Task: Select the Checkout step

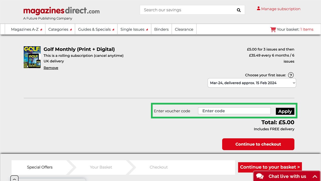Action: click(159, 167)
